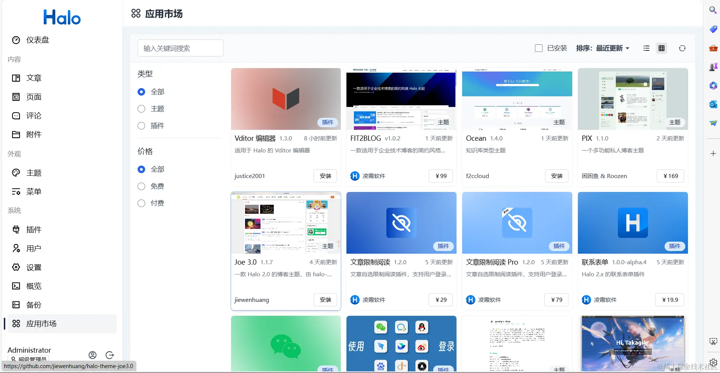Select 主题 type radio button
Viewport: 720px width, 373px height.
pos(141,109)
